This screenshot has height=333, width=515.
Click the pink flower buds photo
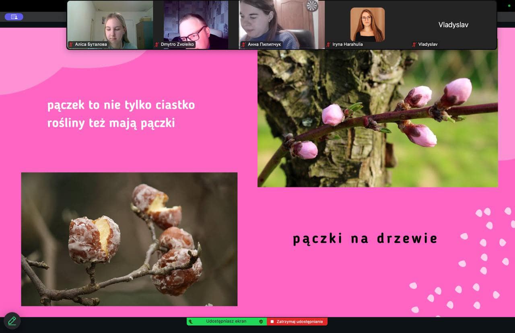377,119
